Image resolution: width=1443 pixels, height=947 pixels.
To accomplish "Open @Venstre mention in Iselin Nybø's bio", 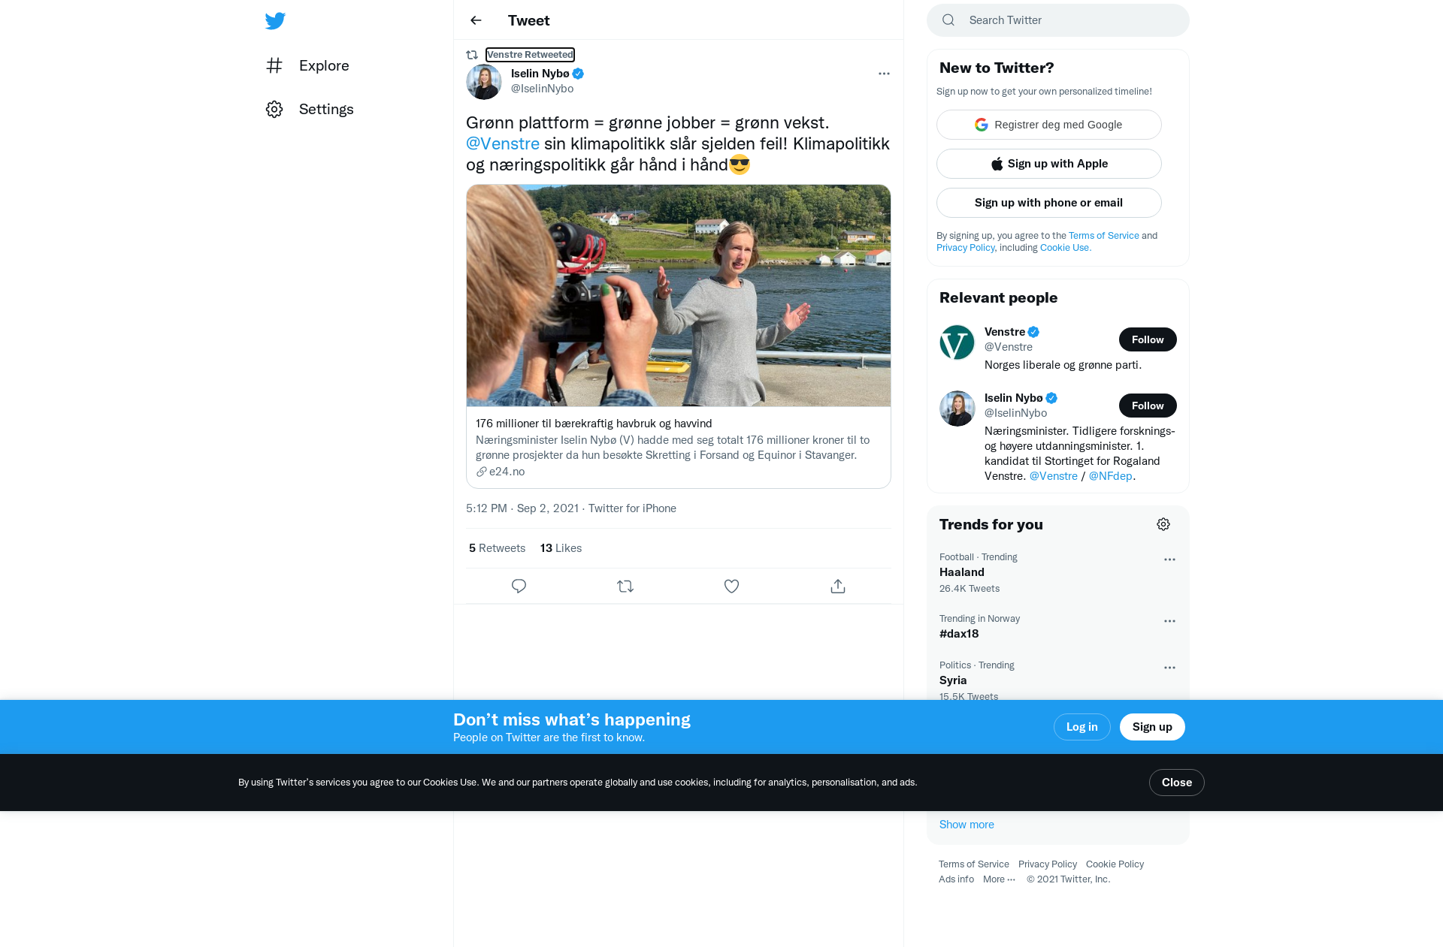I will pyautogui.click(x=1053, y=476).
